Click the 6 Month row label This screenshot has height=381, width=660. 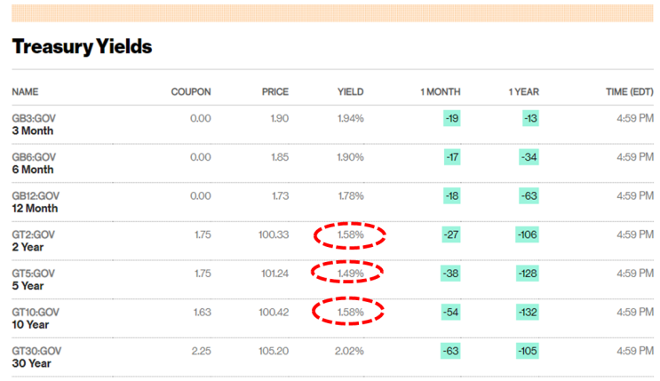[x=33, y=170]
